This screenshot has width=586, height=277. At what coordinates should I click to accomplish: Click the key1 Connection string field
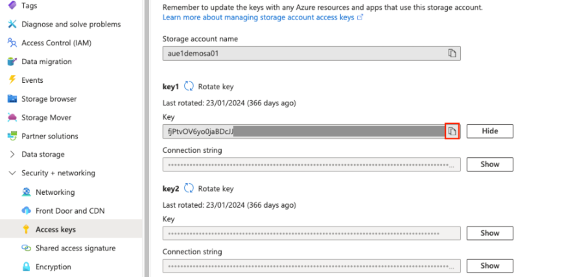click(311, 164)
